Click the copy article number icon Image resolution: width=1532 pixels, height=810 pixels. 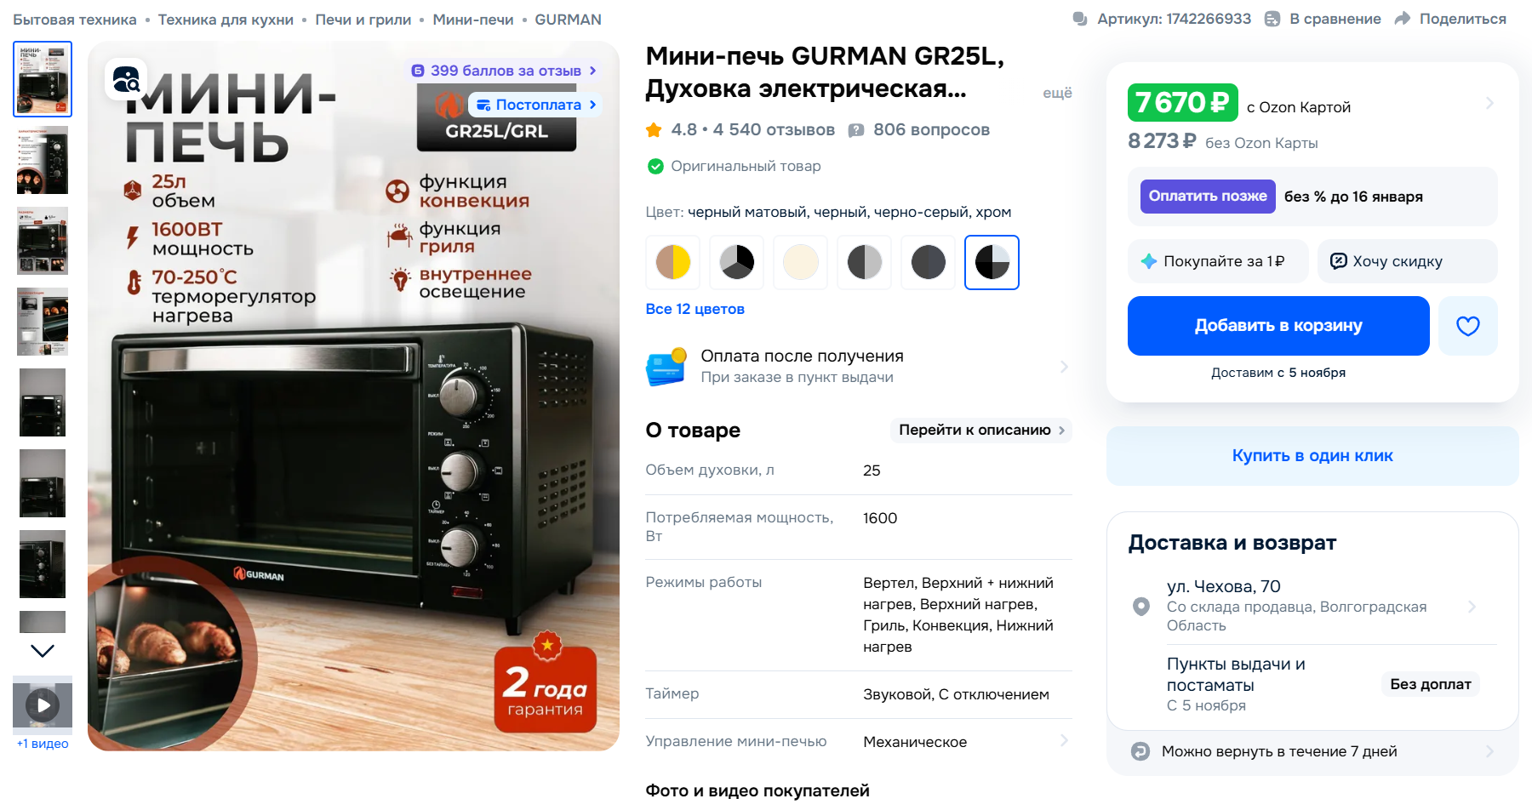[1080, 19]
